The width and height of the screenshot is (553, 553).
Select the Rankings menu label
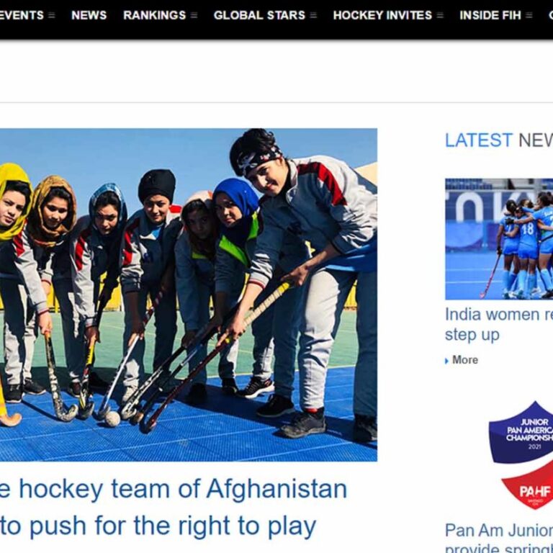tap(155, 15)
